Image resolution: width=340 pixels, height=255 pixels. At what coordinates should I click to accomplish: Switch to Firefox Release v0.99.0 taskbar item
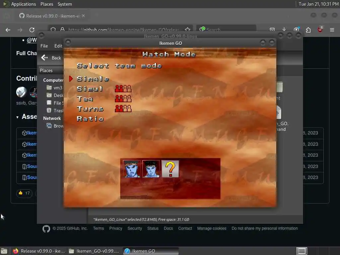pyautogui.click(x=39, y=251)
